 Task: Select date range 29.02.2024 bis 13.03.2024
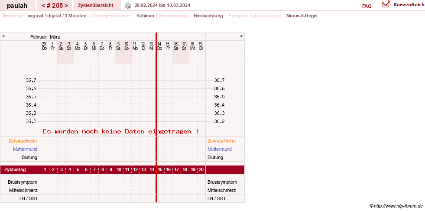162,6
